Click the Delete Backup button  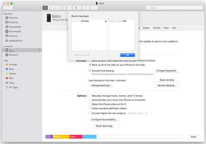[x=81, y=55]
